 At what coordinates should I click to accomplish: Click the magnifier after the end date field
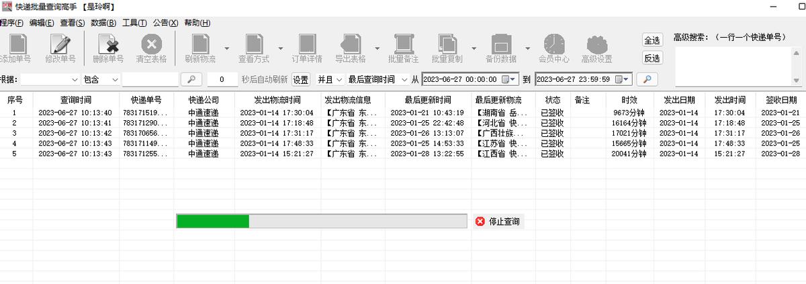tap(647, 79)
